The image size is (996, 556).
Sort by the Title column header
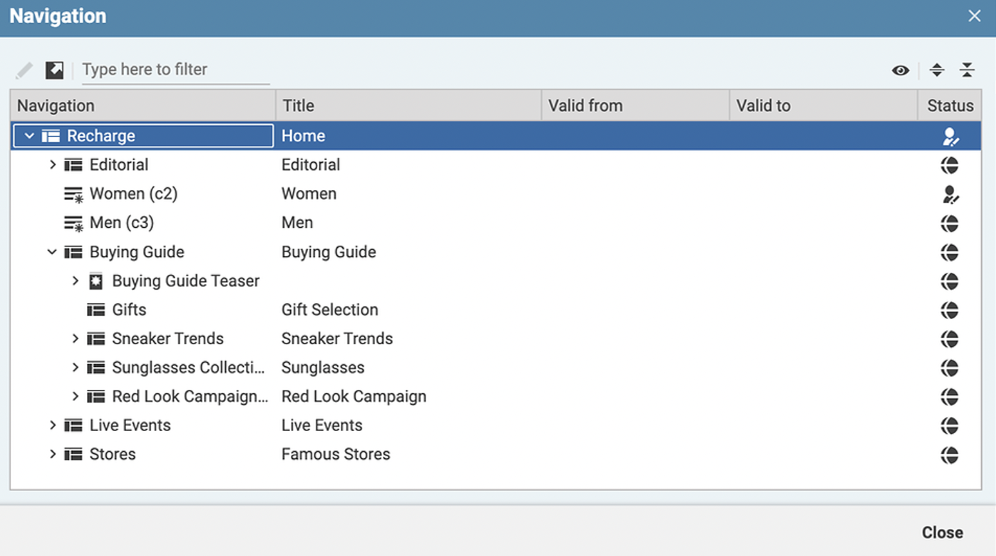pos(409,106)
